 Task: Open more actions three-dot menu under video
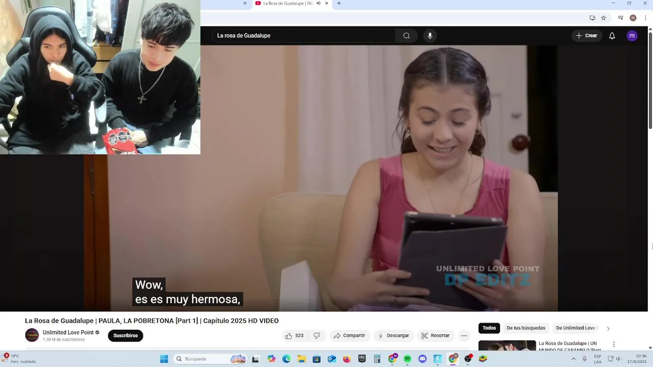point(464,335)
